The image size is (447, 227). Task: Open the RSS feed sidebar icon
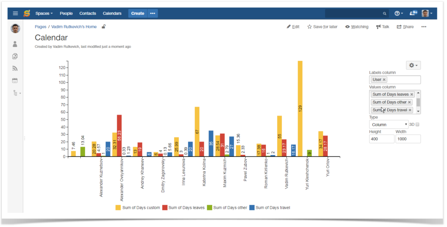tap(15, 68)
